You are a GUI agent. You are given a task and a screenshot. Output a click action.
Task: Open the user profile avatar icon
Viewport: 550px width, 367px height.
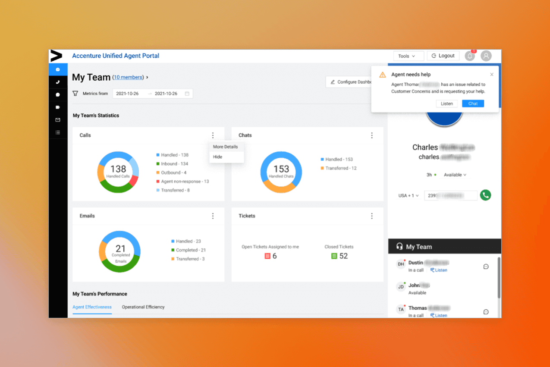tap(486, 56)
